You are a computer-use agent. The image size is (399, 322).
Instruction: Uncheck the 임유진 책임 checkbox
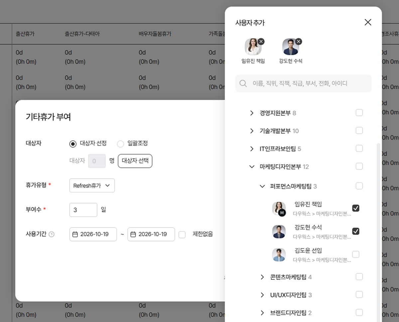356,208
